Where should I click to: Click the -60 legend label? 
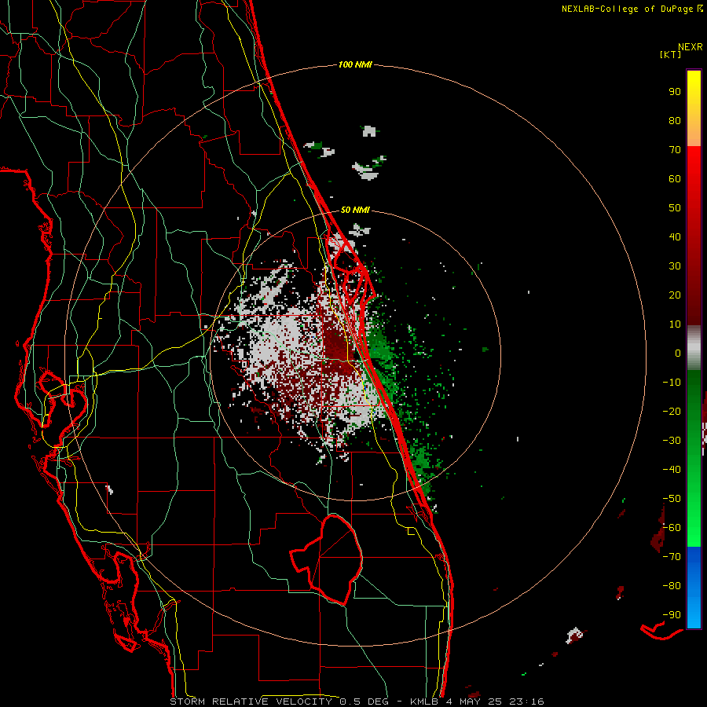pos(672,528)
